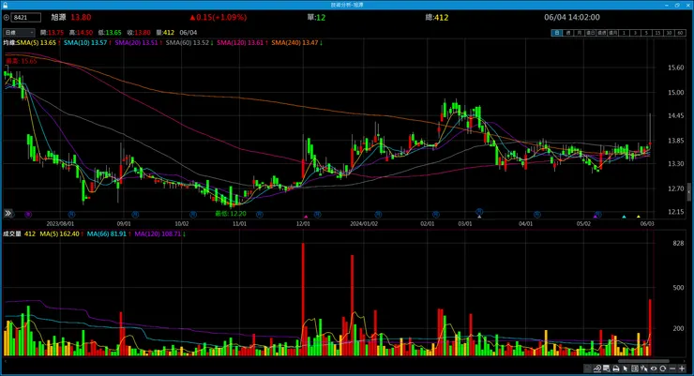Click the MA(120) 108.71 volume label
The height and width of the screenshot is (376, 694).
[159, 233]
